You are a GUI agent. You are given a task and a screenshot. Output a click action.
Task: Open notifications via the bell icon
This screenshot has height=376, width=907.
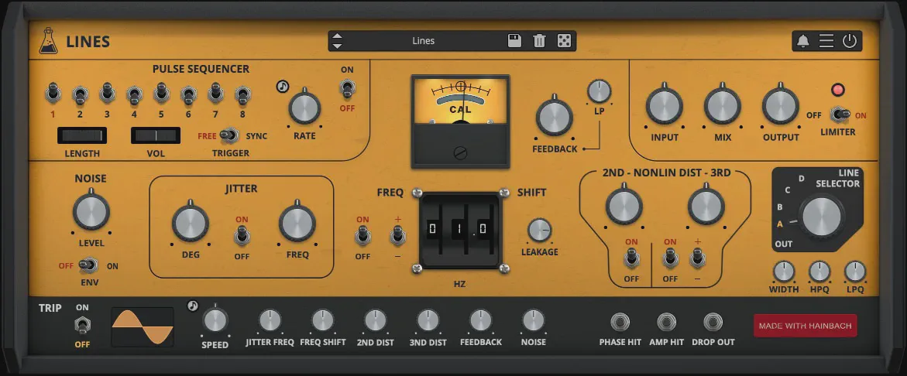pos(803,42)
